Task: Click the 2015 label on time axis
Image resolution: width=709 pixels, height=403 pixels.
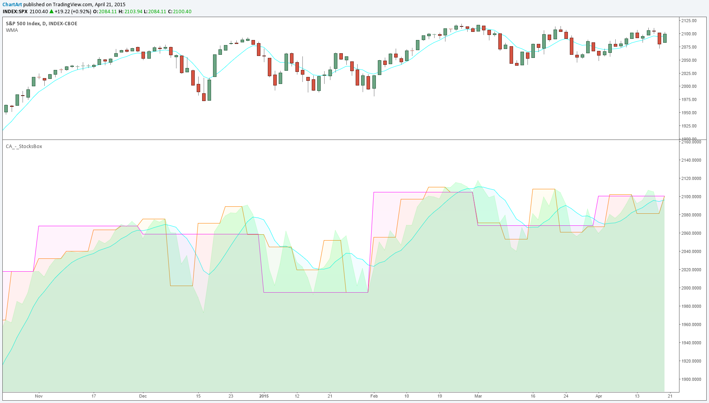Action: (x=264, y=396)
